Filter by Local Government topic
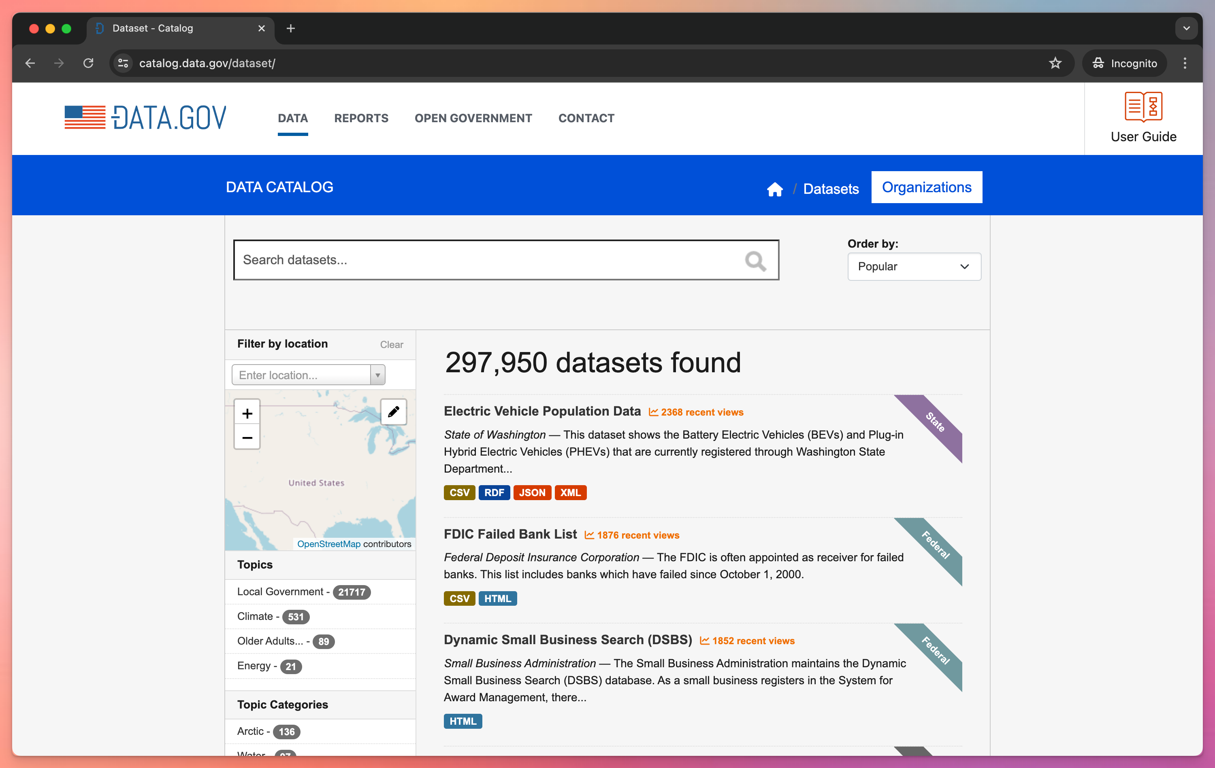This screenshot has height=768, width=1215. 304,591
